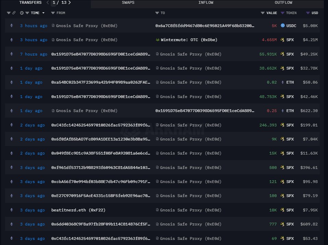Open sender 0x6f0fAfB5bAD7Fc809A1DEE13a1230e3b8Ba95
The image size is (328, 245).
pyautogui.click(x=101, y=139)
